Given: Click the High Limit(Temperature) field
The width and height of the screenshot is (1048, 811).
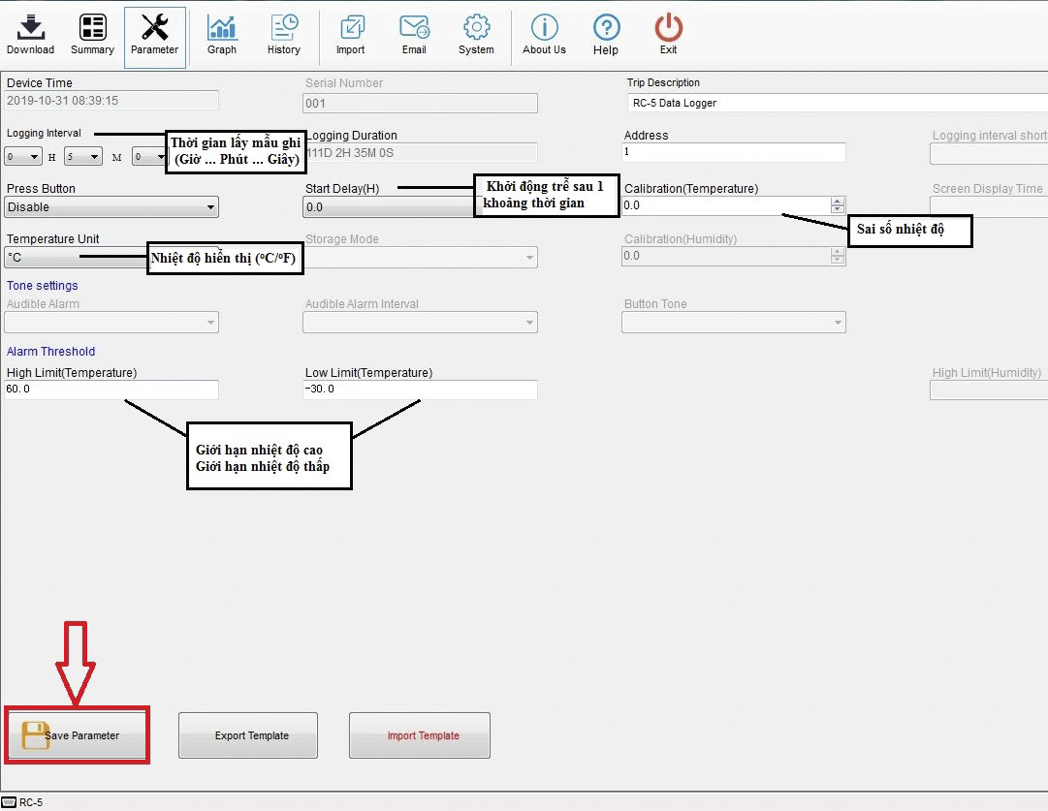Looking at the screenshot, I should click(x=111, y=390).
